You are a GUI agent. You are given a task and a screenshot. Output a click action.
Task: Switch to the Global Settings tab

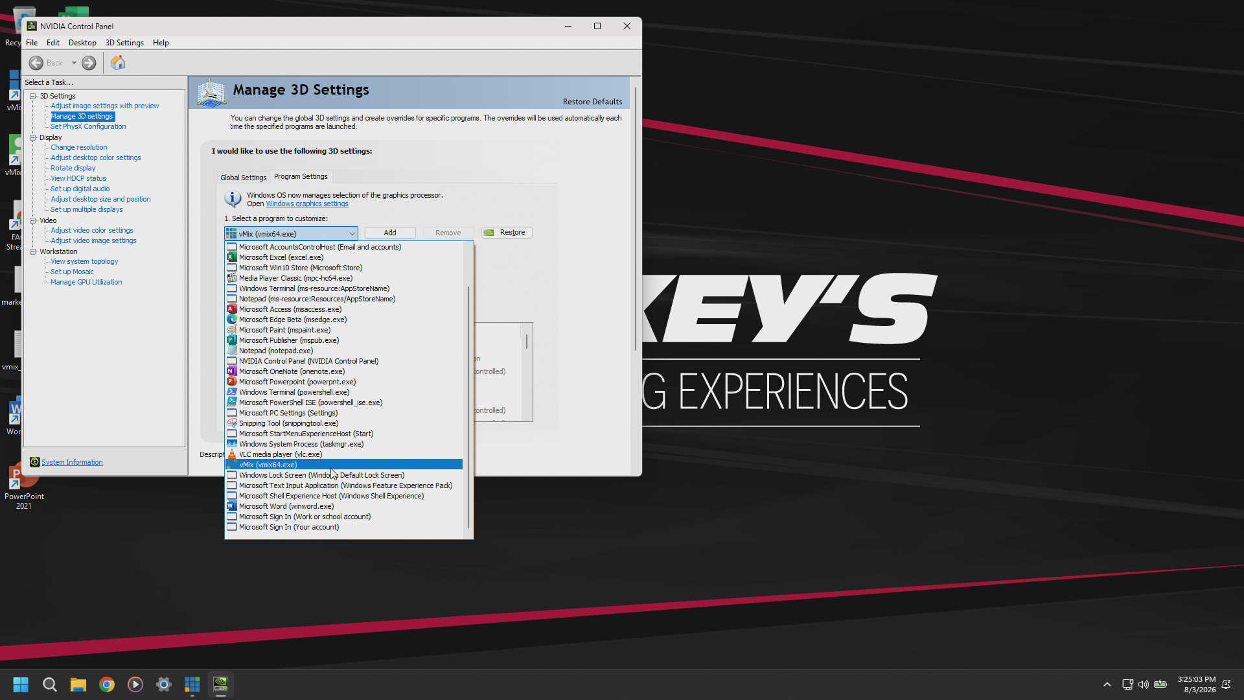click(243, 178)
